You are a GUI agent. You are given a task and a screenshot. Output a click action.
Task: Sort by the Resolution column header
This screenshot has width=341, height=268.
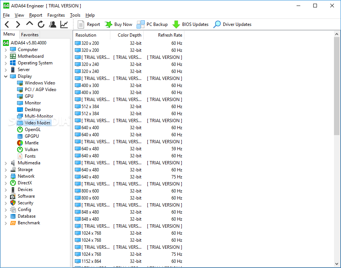point(92,35)
